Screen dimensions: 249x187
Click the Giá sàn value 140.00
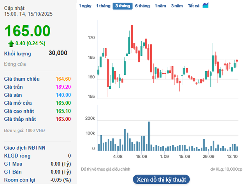coord(63,95)
